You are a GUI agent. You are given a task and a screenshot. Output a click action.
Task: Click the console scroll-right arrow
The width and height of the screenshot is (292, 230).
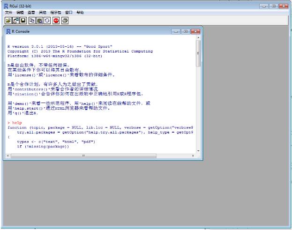(x=193, y=156)
